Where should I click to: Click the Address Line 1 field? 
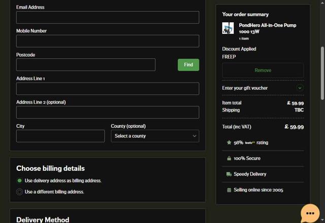(x=108, y=89)
